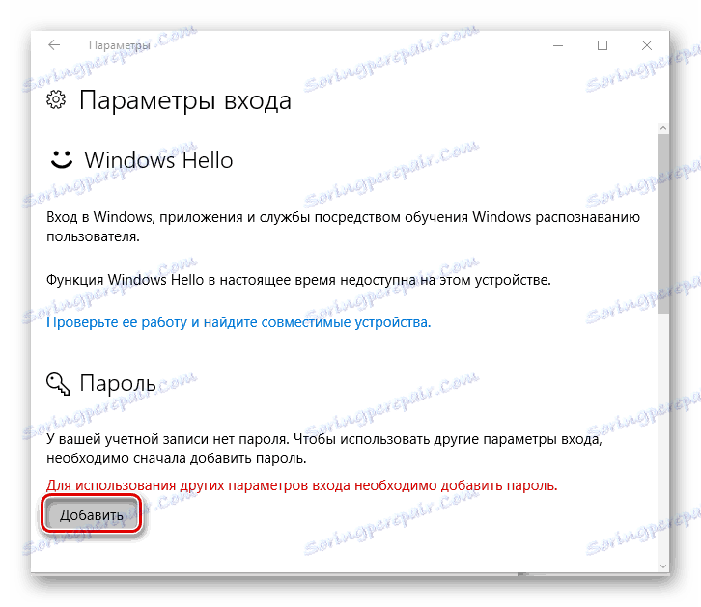
Task: Click the description starting Вход в Windows, приложения
Action: tap(343, 227)
